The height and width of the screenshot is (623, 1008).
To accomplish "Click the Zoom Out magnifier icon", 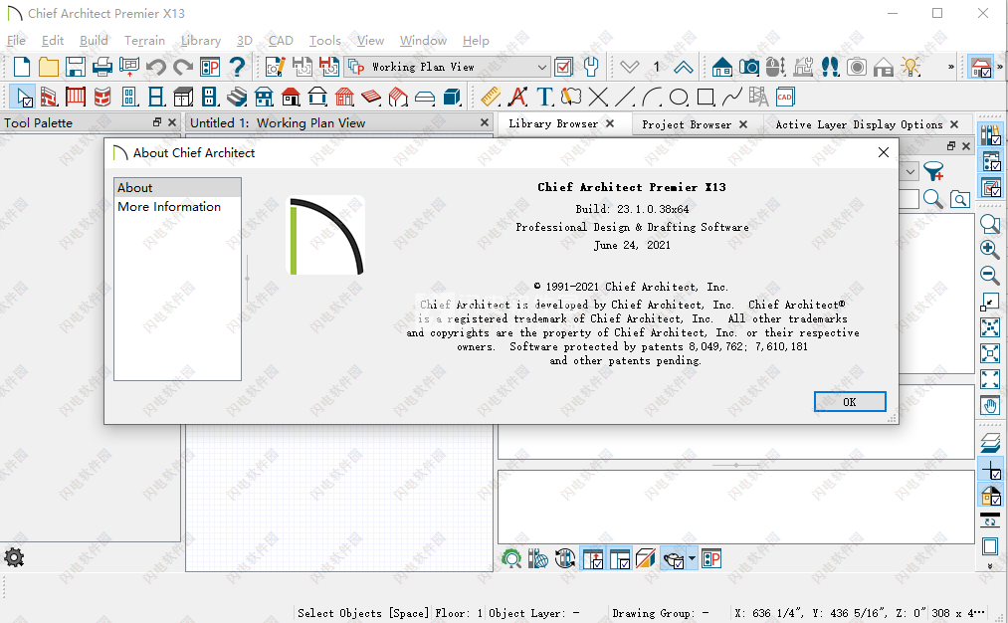I will coord(990,275).
